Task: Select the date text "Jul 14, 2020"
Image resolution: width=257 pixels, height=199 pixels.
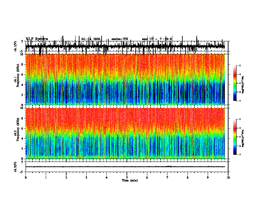Action: pyautogui.click(x=91, y=39)
